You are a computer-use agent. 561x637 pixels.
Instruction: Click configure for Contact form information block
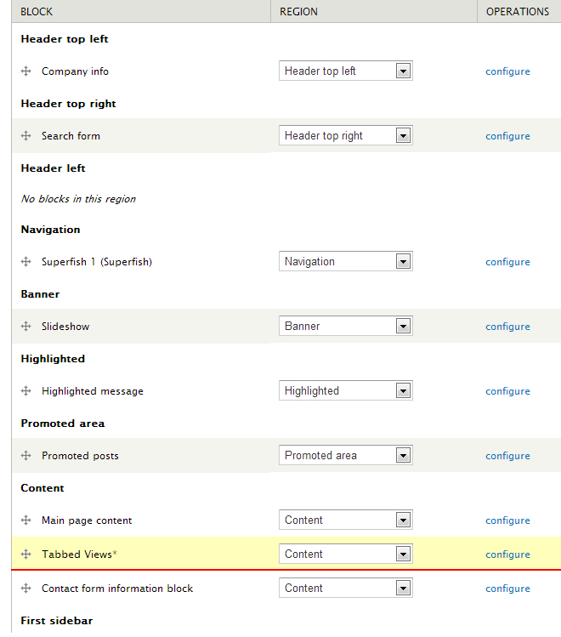[x=507, y=589]
